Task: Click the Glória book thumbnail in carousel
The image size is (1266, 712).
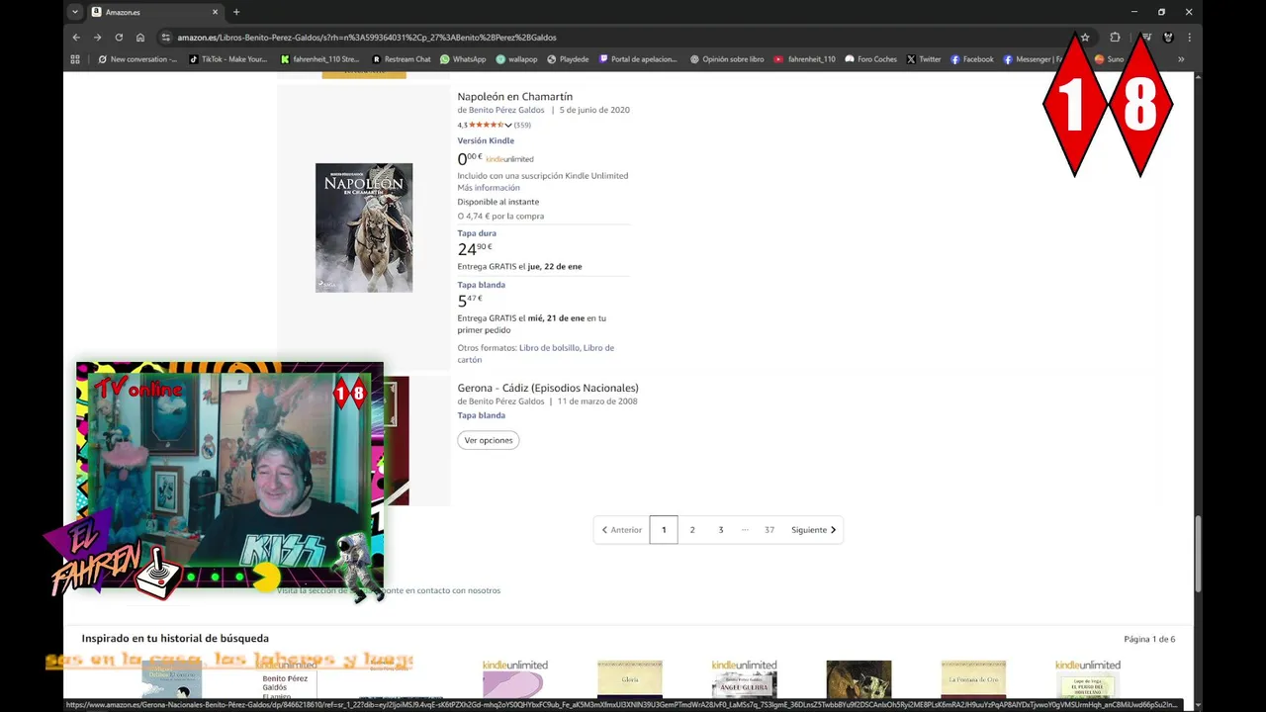Action: pos(630,679)
